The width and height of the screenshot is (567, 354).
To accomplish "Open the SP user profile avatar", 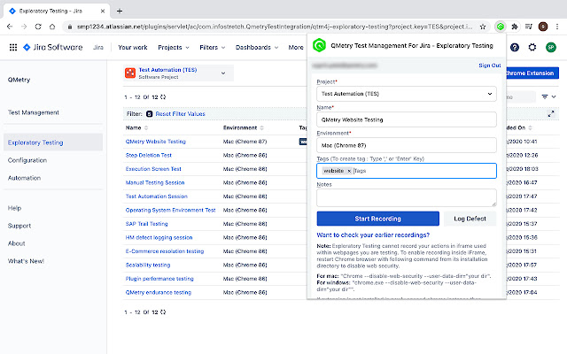I will coord(551,47).
